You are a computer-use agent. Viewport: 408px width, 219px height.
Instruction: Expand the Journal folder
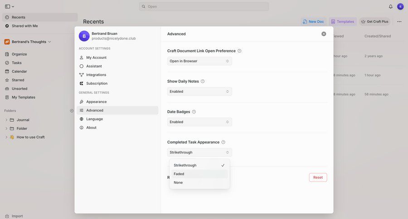pyautogui.click(x=6, y=120)
